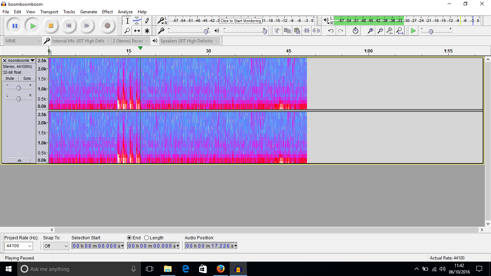Select the Zoom magnifier tool
The image size is (491, 276).
pyautogui.click(x=127, y=31)
